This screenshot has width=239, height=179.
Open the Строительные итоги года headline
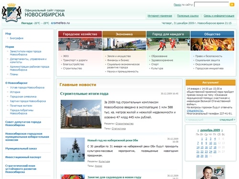pyautogui.click(x=84, y=94)
